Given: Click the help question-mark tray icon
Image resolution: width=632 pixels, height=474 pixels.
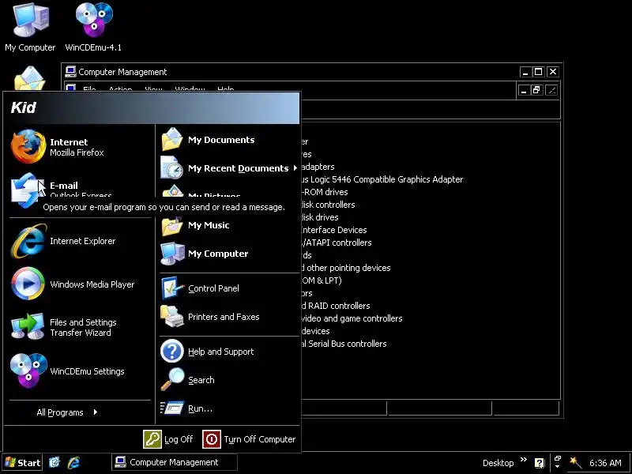Looking at the screenshot, I should 540,463.
